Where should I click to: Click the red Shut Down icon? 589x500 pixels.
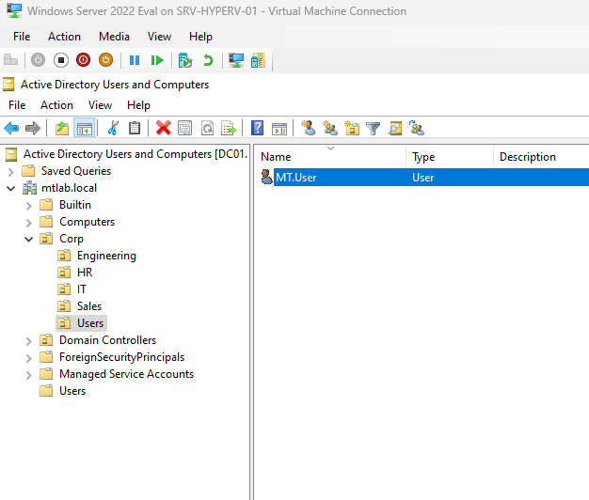tap(83, 60)
